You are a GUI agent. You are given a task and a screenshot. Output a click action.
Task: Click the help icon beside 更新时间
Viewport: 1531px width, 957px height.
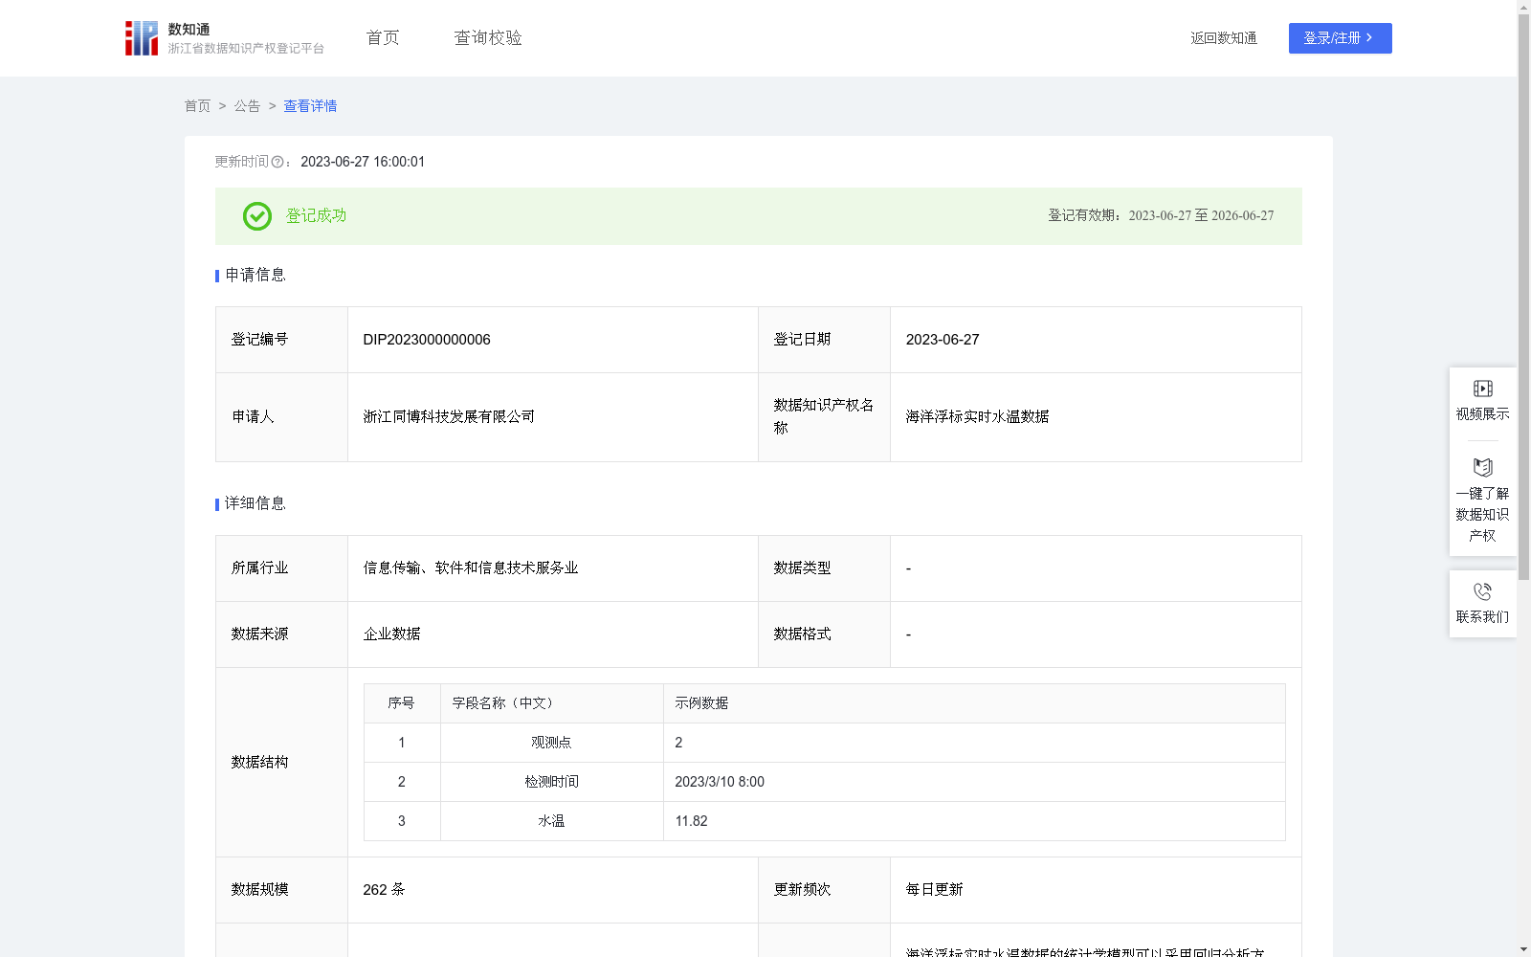(277, 163)
